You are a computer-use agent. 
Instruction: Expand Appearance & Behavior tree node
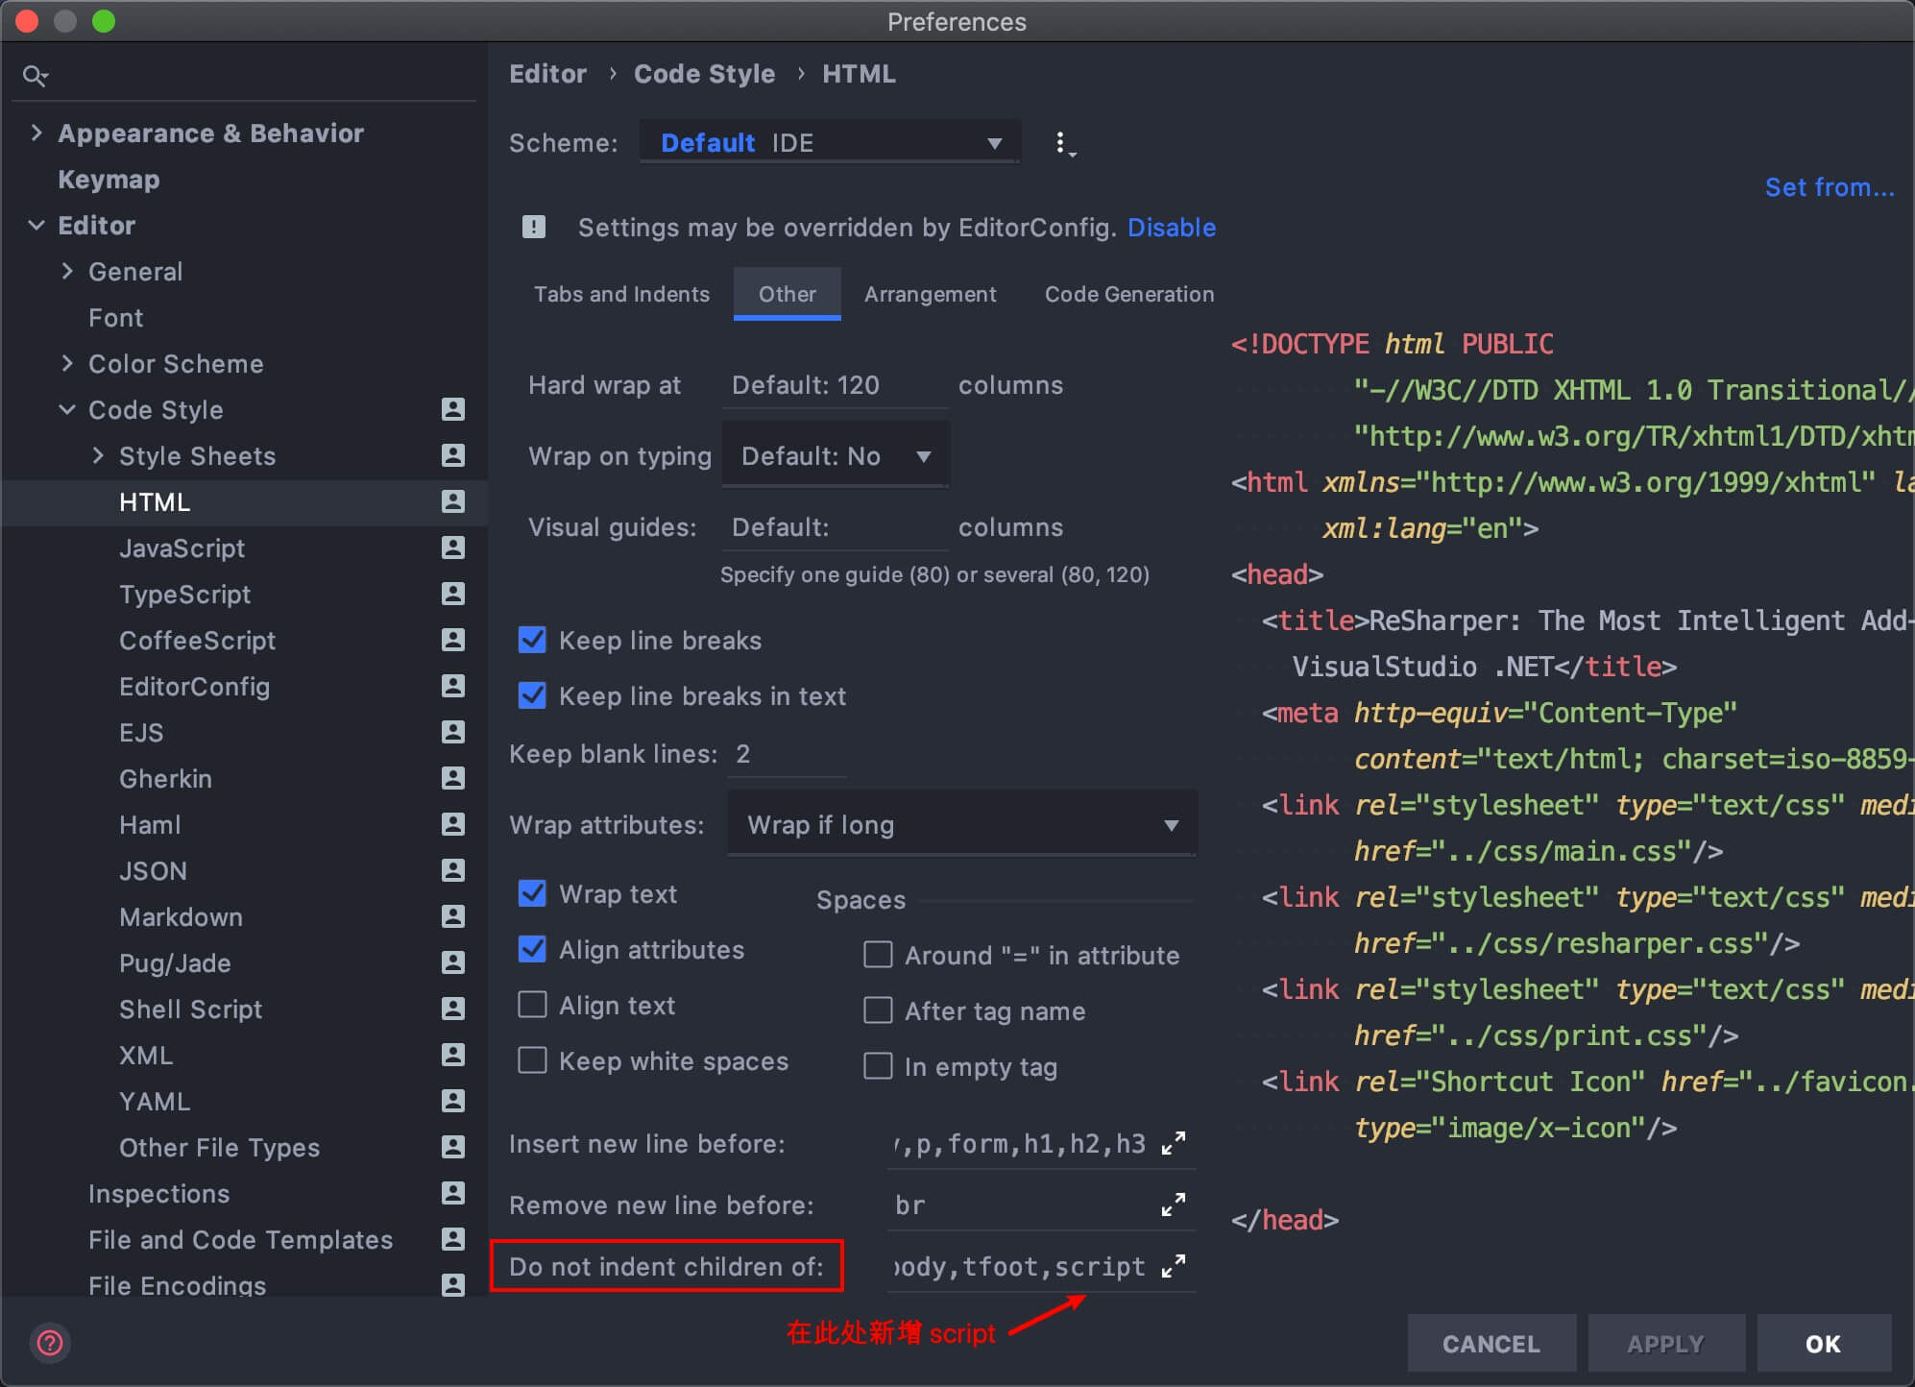(36, 133)
